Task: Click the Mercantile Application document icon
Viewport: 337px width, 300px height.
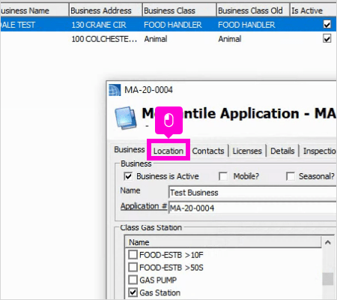Action: (126, 118)
